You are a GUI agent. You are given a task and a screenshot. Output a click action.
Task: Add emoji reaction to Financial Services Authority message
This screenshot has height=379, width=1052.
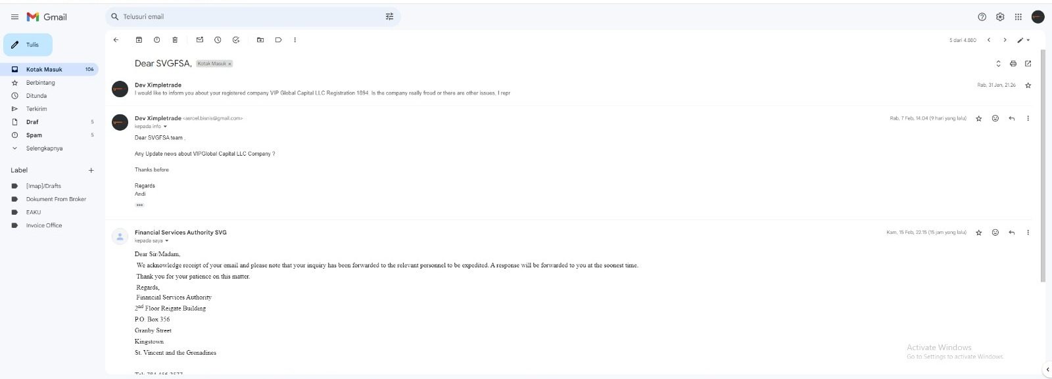click(x=995, y=233)
